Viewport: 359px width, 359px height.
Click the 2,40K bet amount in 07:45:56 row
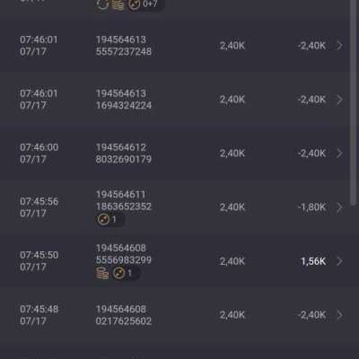232,207
